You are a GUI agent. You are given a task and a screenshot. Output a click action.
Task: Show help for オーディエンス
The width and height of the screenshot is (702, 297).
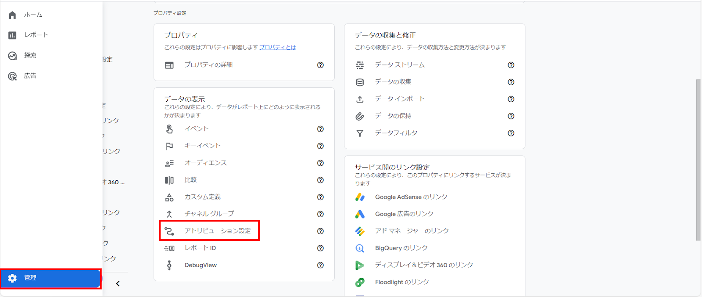click(320, 163)
